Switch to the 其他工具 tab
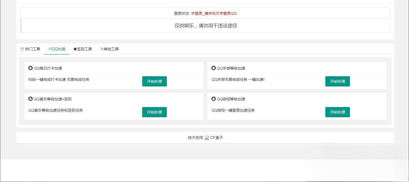The height and width of the screenshot is (182, 409). pos(109,49)
